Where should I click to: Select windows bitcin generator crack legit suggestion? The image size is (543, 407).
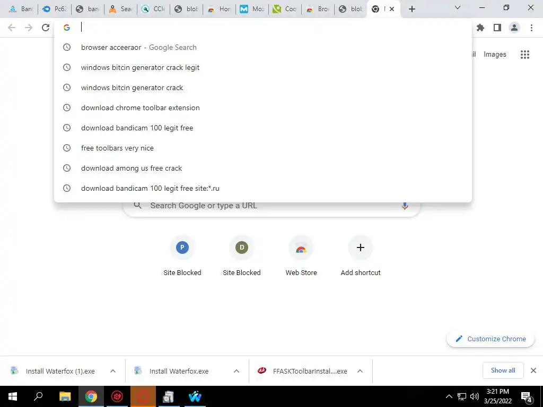[x=263, y=67]
